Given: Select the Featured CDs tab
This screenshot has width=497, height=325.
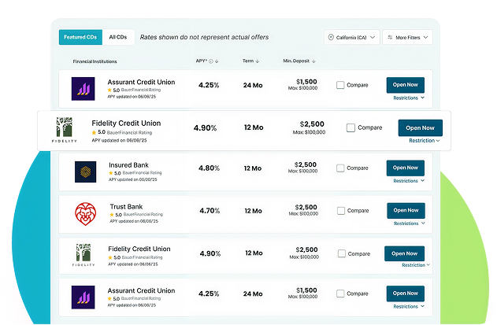Looking at the screenshot, I should coord(80,37).
